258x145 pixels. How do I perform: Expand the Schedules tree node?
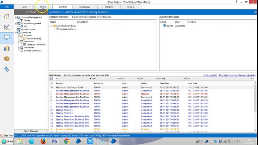point(19,48)
